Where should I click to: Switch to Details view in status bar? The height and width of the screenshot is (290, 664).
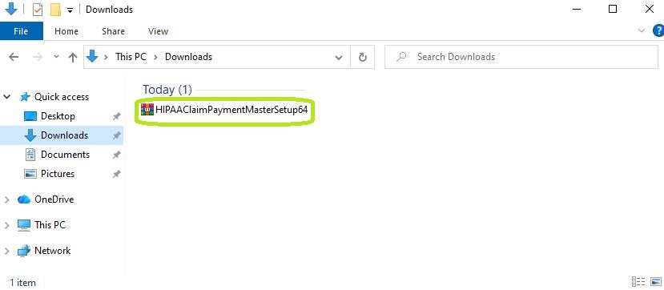pos(638,282)
